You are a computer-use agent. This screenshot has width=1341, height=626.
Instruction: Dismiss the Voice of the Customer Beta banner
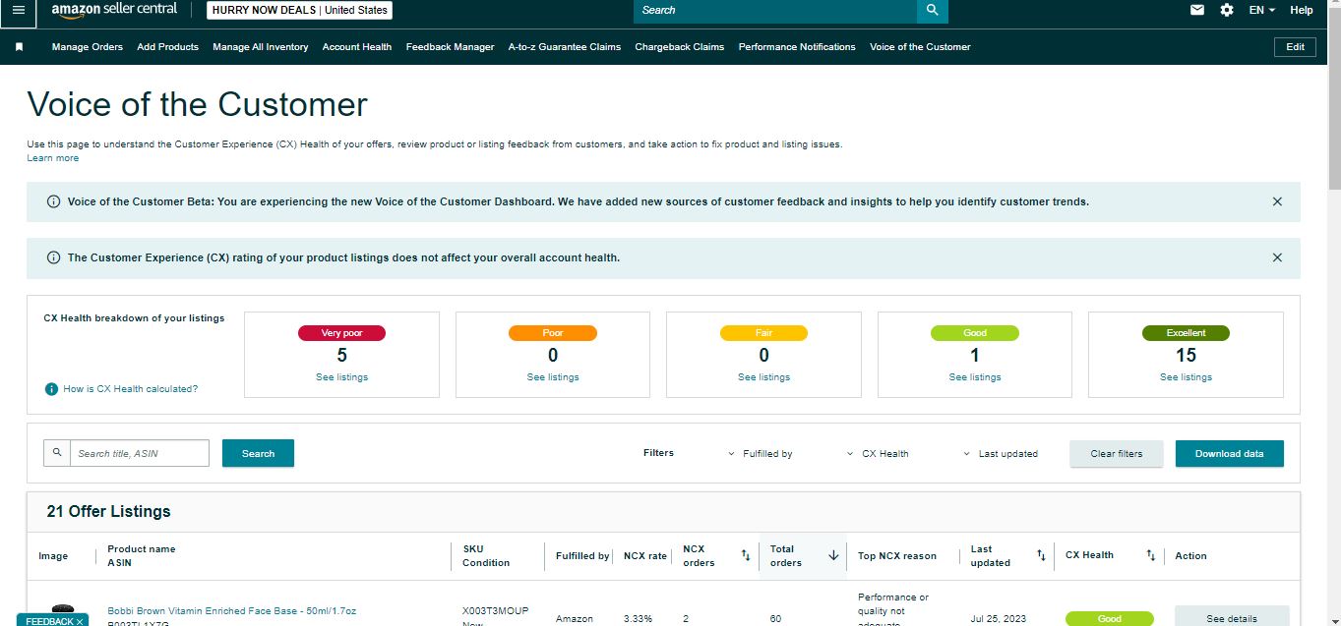click(1277, 201)
